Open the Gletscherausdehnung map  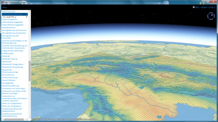pyautogui.click(x=10, y=86)
